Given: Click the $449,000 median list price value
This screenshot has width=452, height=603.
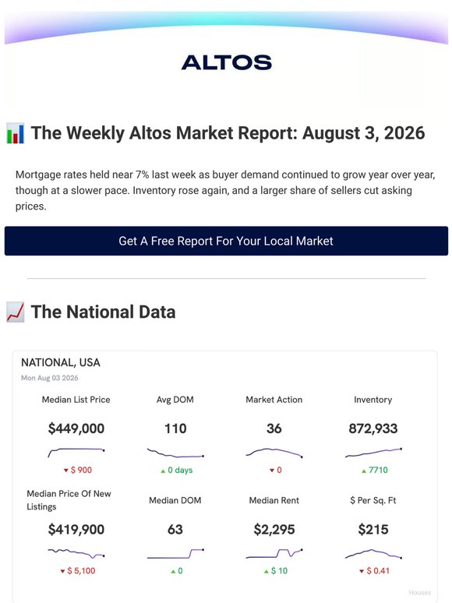Looking at the screenshot, I should point(76,428).
